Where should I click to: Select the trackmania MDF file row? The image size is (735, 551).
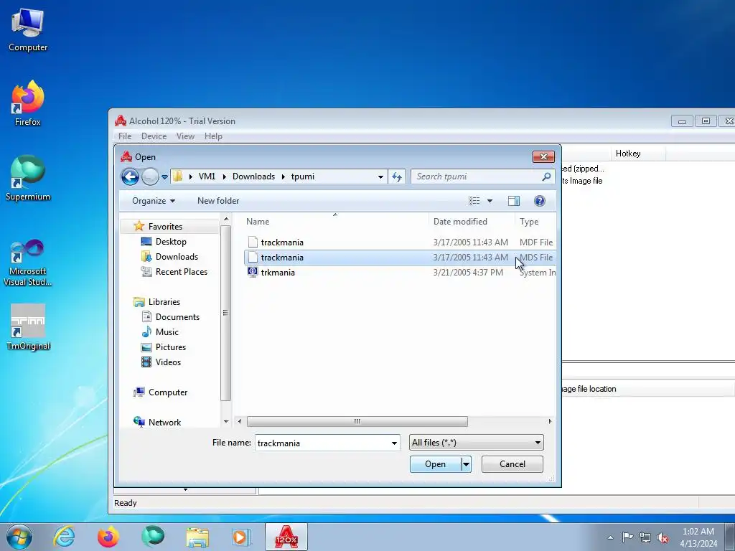[400, 242]
